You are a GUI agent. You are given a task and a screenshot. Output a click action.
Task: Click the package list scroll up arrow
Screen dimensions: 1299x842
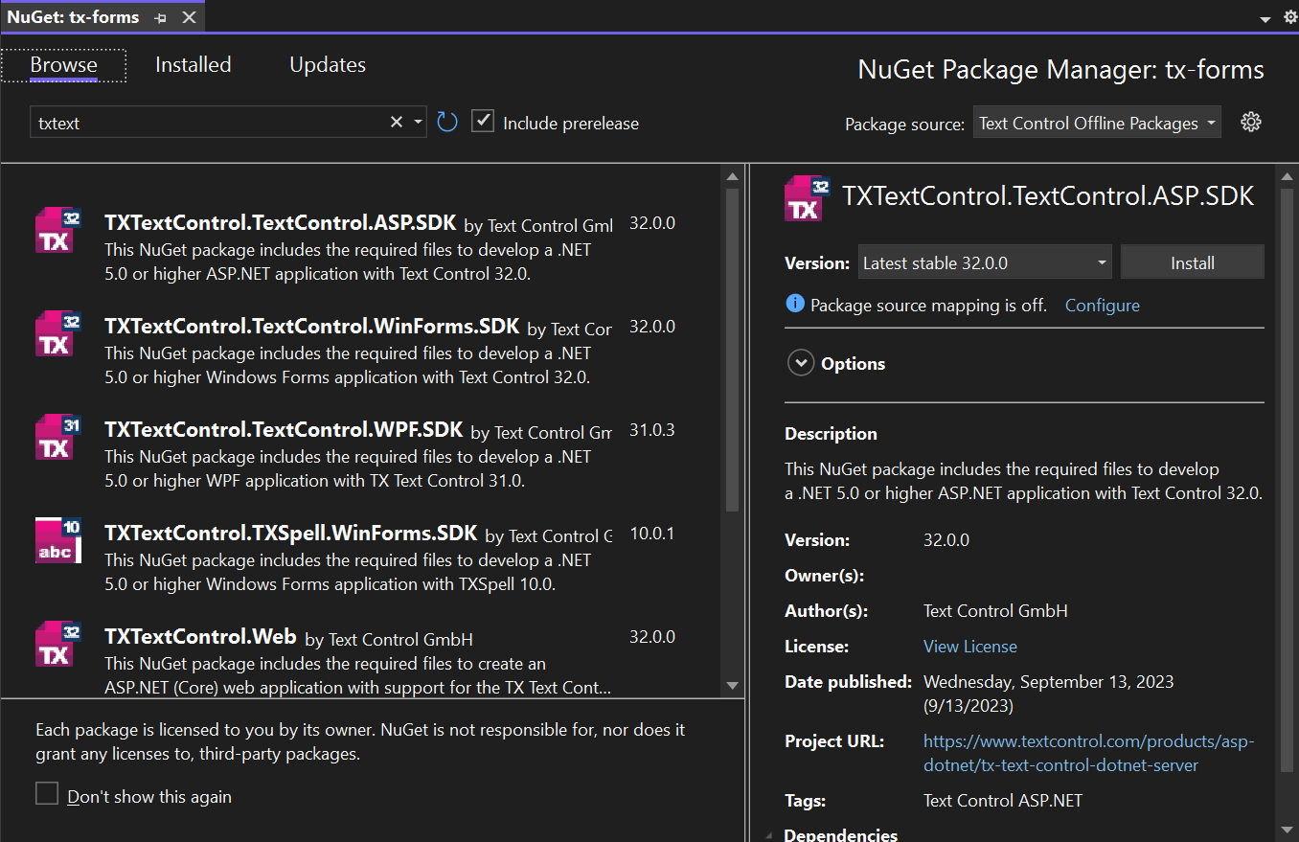(732, 176)
